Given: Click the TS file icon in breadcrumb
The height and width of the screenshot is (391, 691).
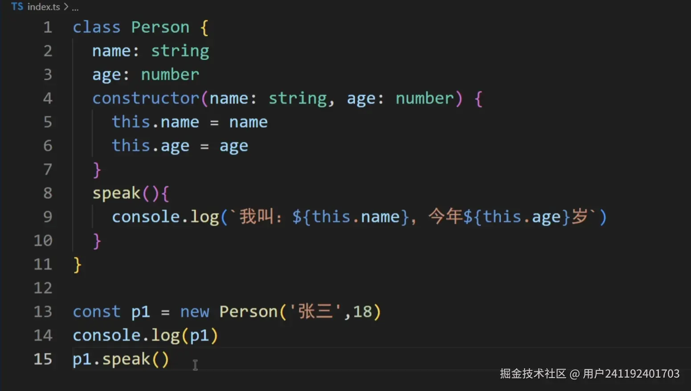Looking at the screenshot, I should (x=17, y=6).
